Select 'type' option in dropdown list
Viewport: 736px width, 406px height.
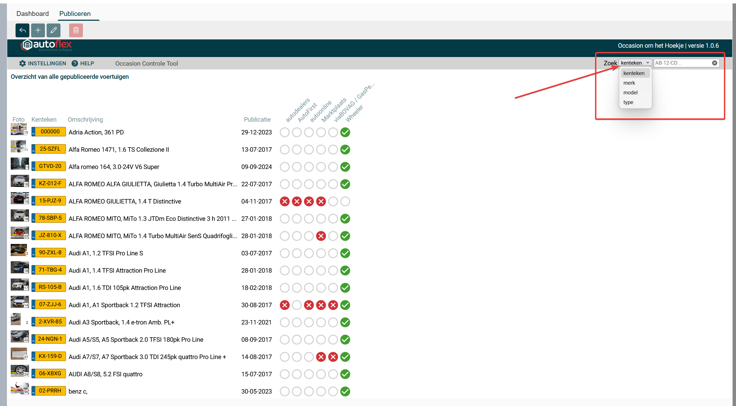628,102
